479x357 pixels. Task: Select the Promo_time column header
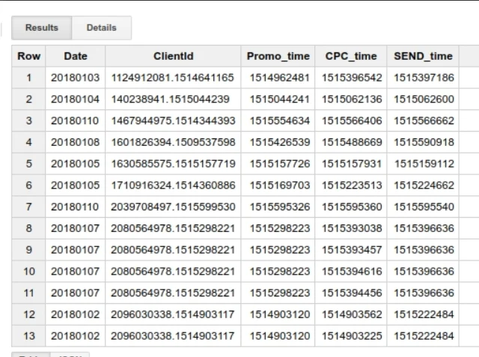[278, 56]
